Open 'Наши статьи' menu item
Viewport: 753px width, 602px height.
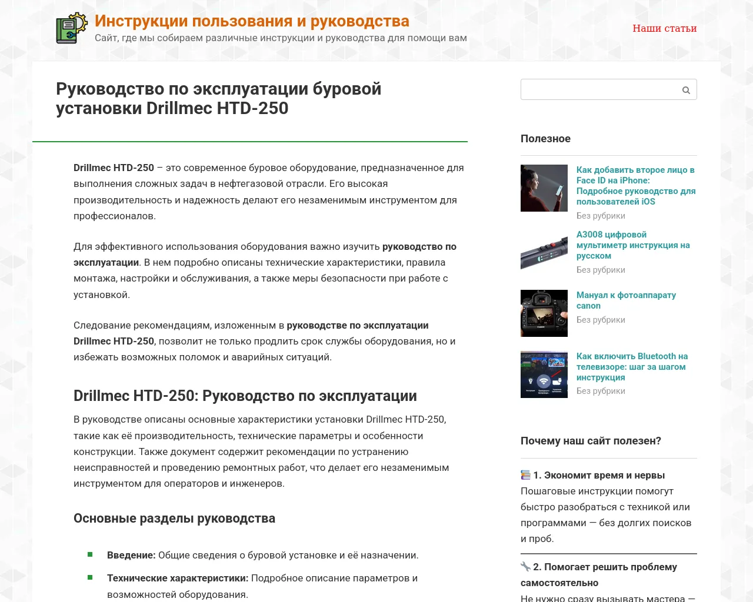pyautogui.click(x=664, y=28)
